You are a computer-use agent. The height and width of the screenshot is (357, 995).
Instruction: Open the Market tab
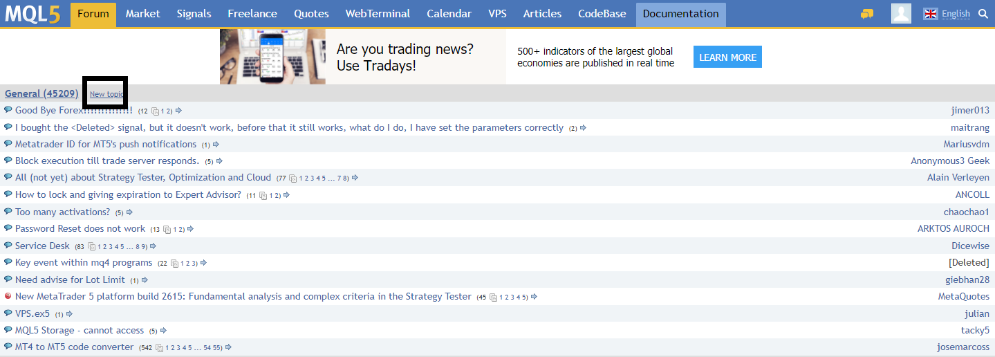(142, 14)
